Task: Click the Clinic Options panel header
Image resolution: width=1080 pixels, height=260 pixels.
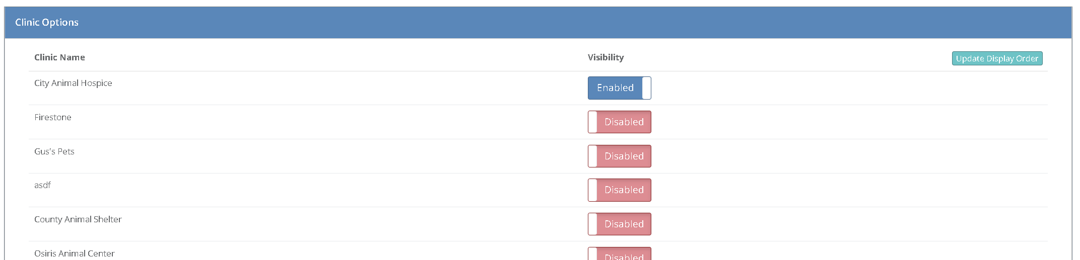Action: [x=47, y=22]
